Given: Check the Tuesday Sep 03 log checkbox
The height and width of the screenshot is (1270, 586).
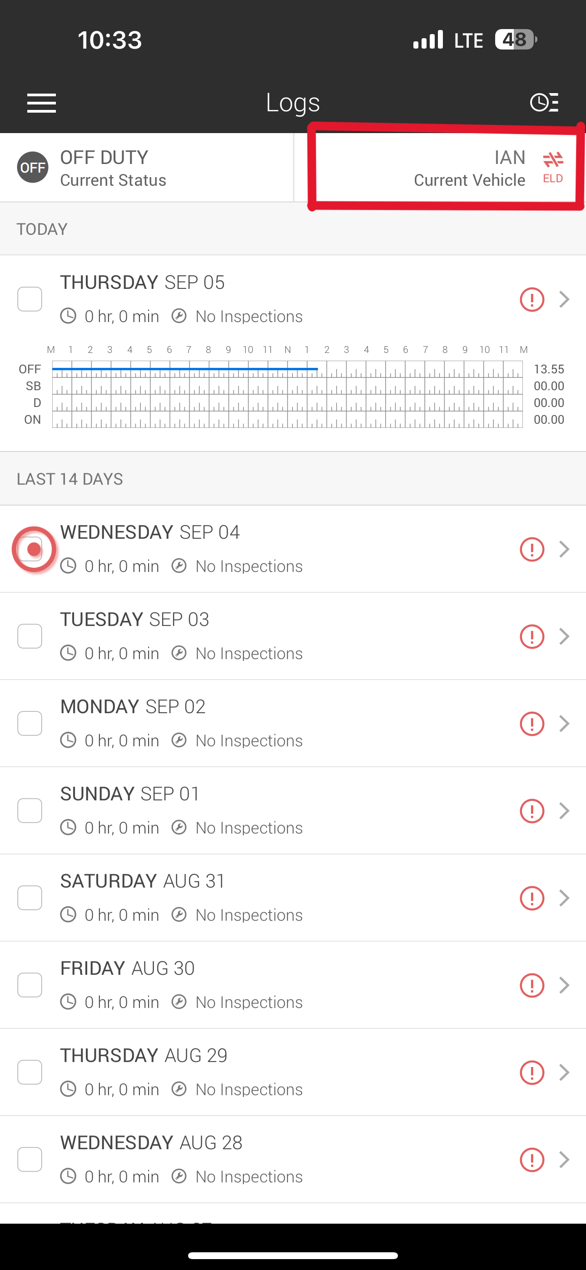Looking at the screenshot, I should (30, 636).
